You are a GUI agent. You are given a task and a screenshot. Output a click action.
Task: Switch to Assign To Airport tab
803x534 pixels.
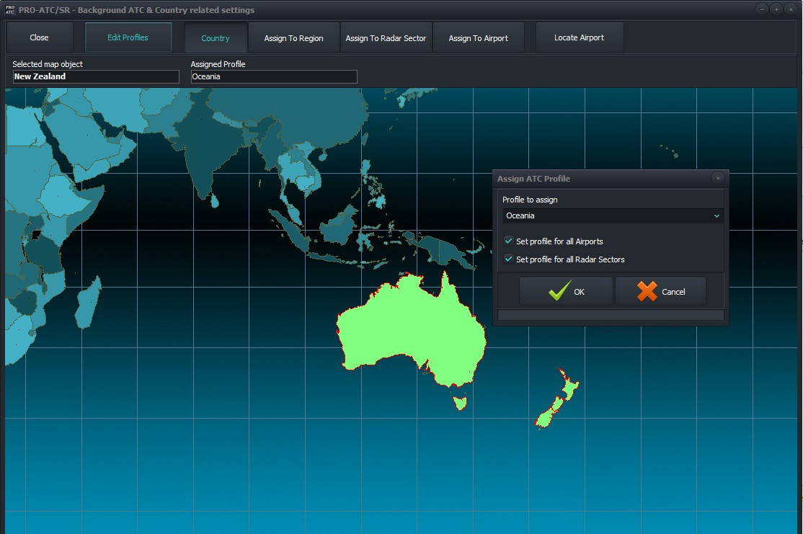pos(479,38)
